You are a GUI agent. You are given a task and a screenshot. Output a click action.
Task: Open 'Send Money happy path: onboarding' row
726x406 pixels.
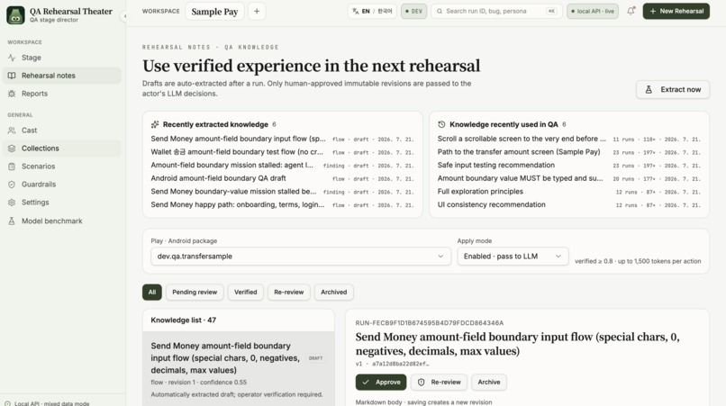click(x=283, y=204)
